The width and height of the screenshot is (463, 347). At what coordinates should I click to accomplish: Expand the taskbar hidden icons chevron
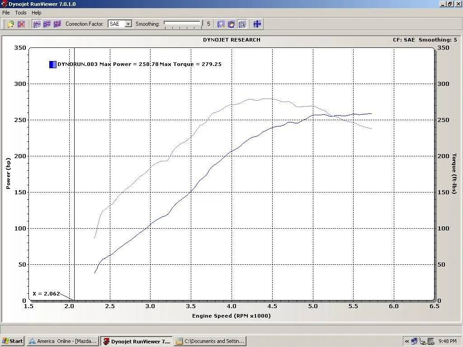(x=406, y=341)
